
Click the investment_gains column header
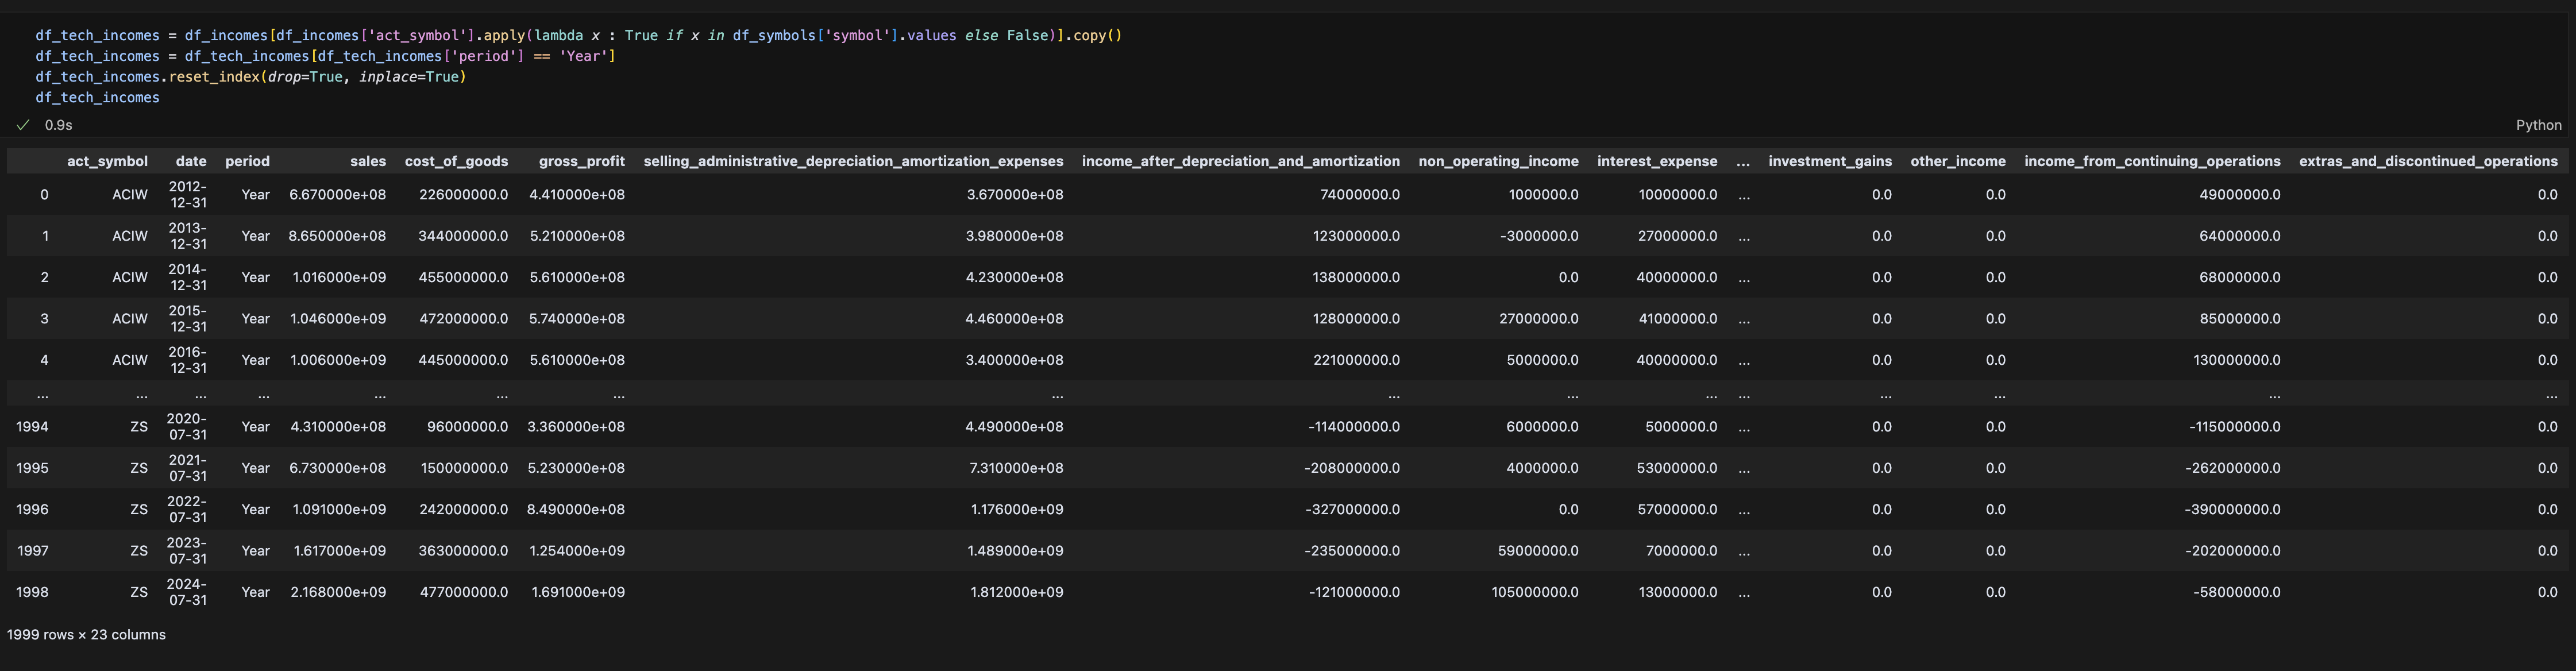1829,161
